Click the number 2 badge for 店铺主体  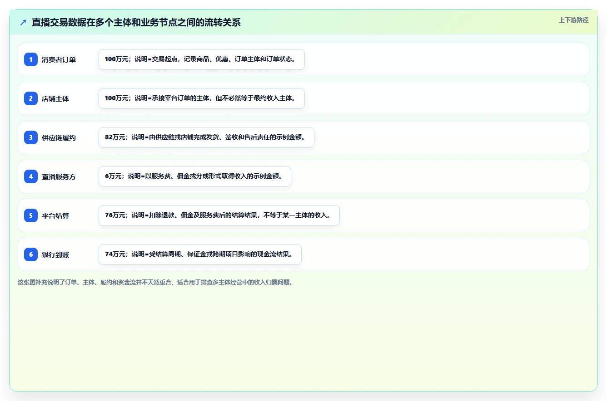click(x=31, y=98)
